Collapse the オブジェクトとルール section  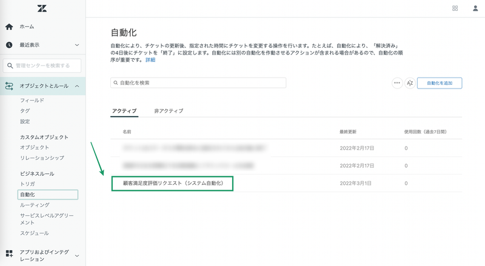point(77,86)
